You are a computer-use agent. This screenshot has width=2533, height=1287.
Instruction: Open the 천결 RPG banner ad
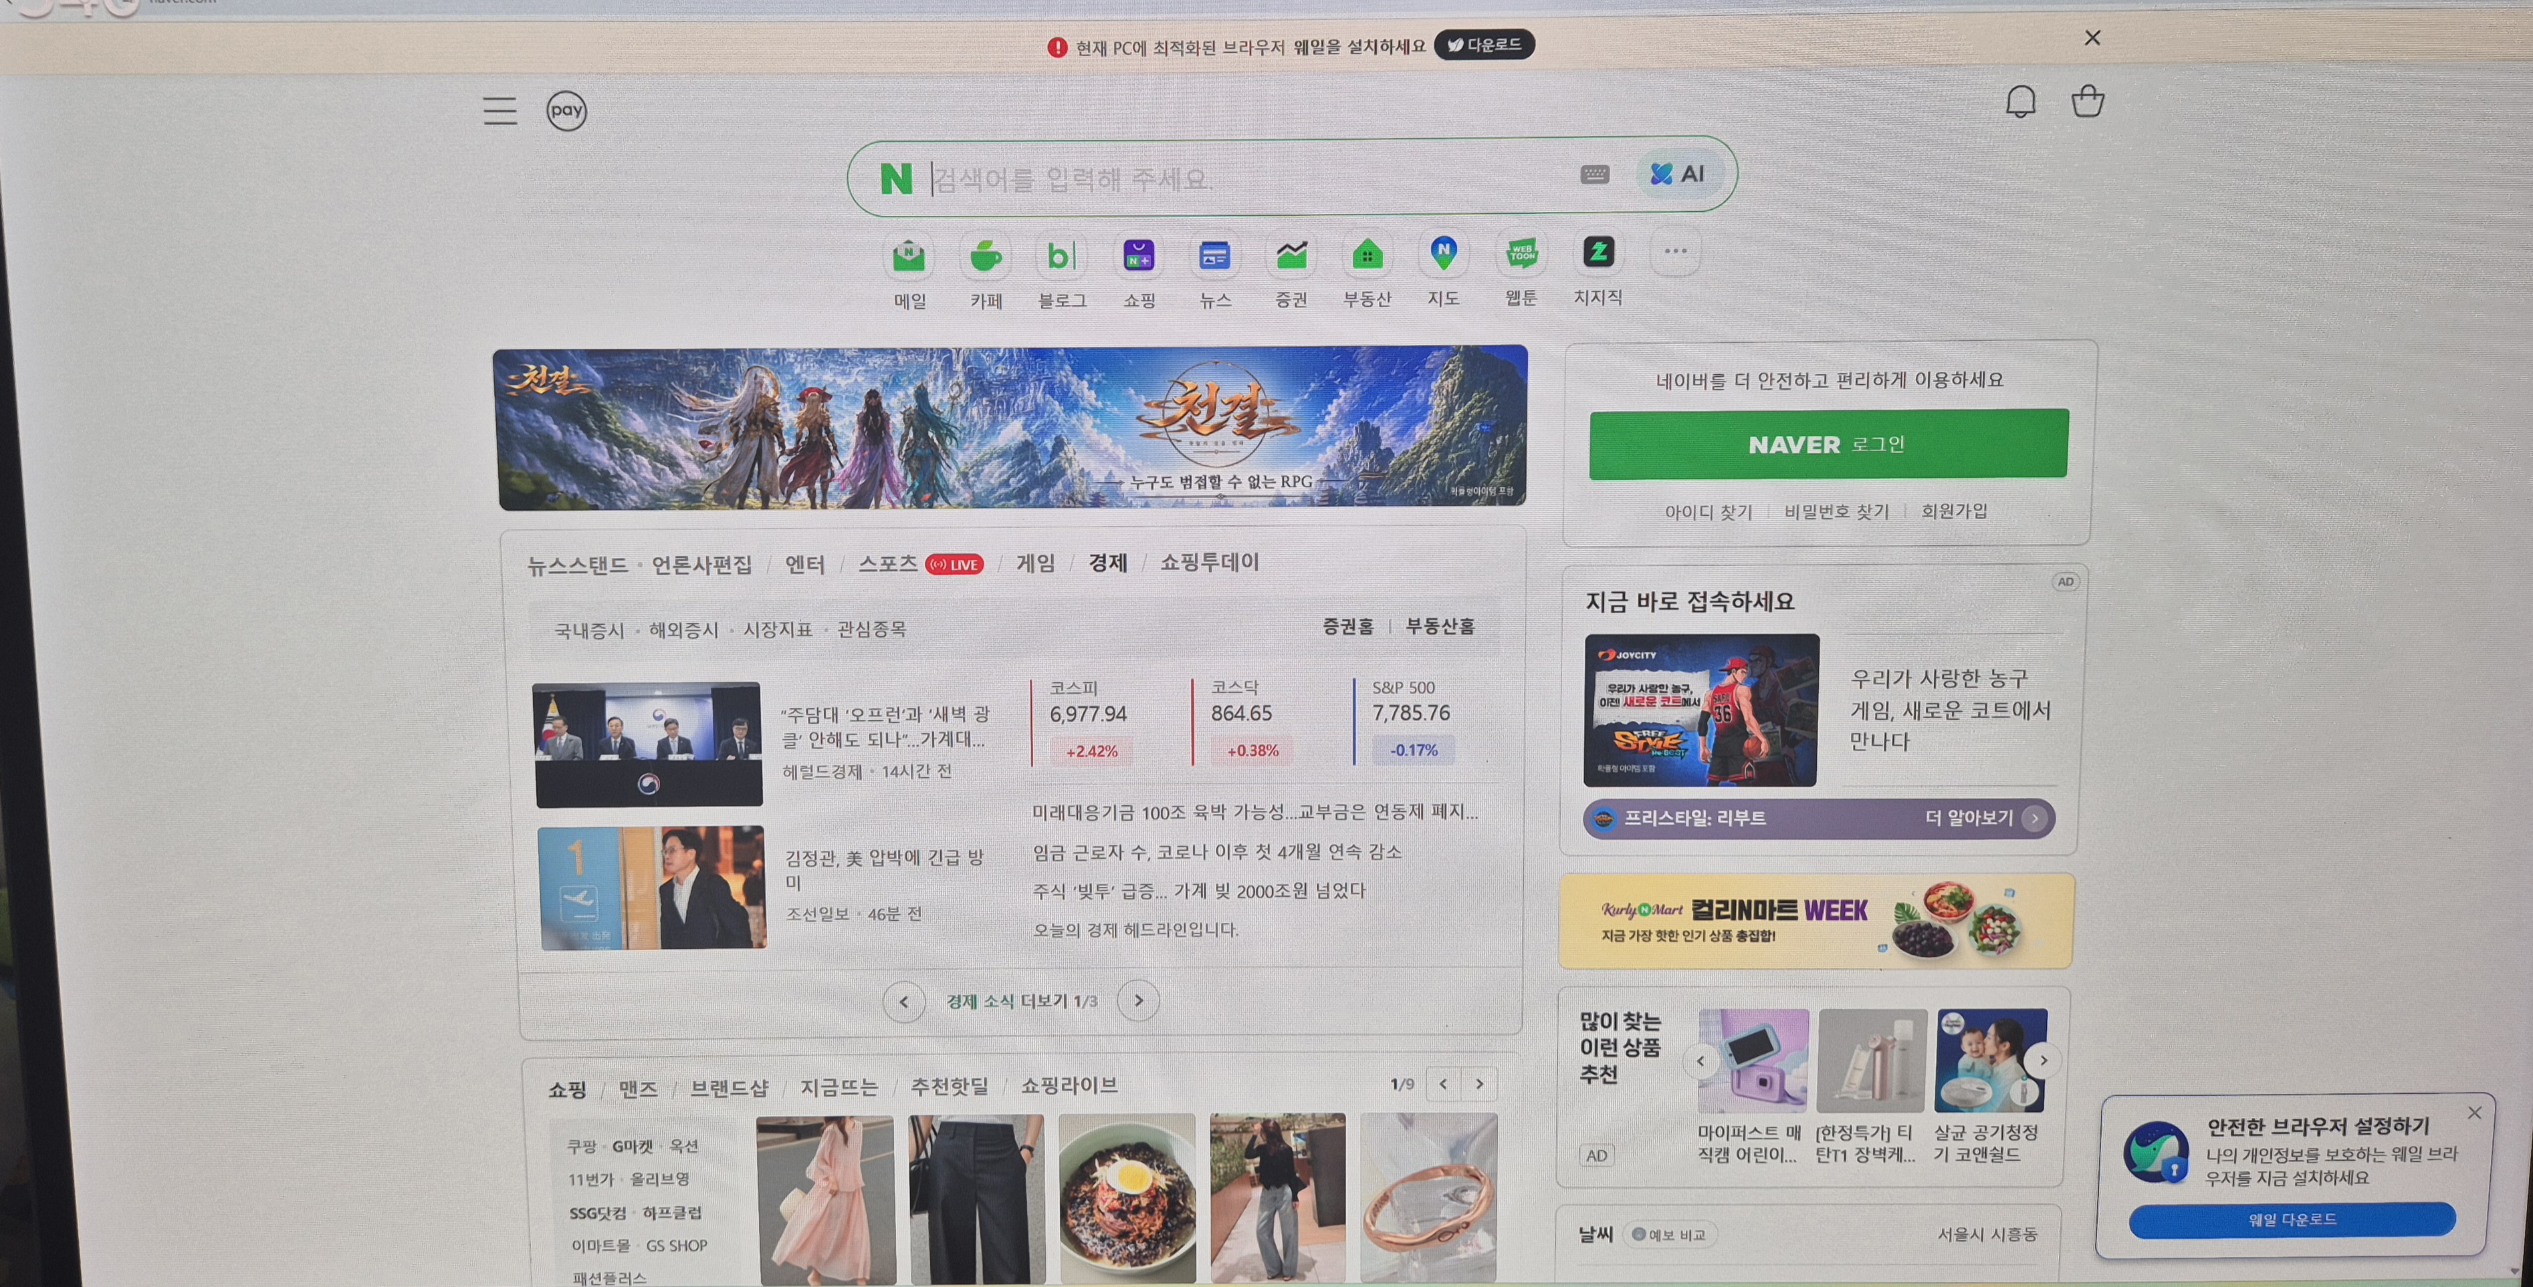[x=1012, y=428]
